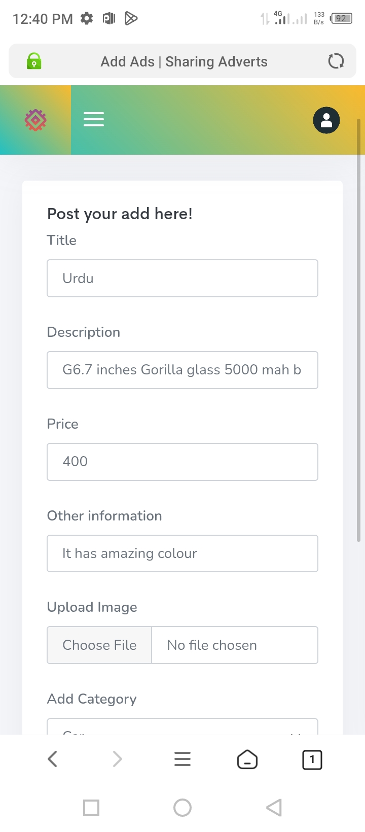Tap the green secure padlock icon
The height and width of the screenshot is (832, 365).
(x=34, y=61)
